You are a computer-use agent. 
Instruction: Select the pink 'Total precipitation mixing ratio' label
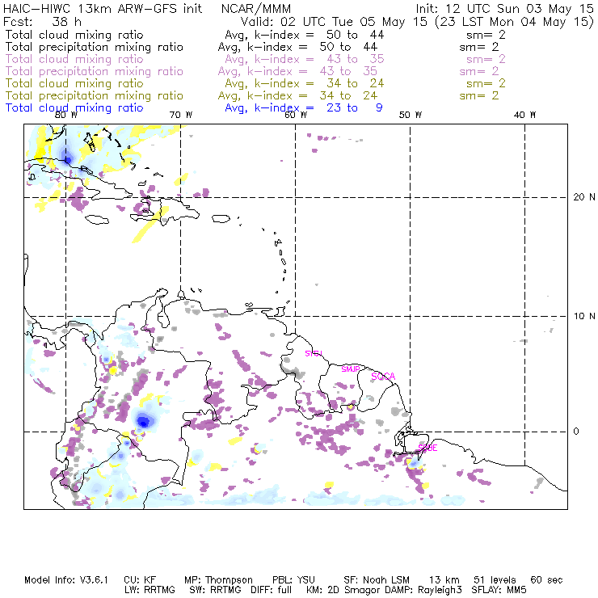click(95, 71)
